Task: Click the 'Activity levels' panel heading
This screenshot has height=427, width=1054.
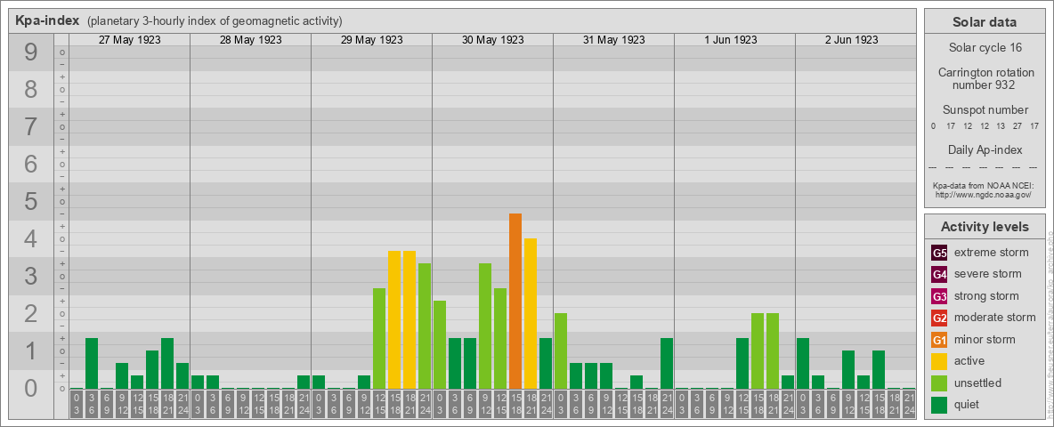Action: (985, 227)
